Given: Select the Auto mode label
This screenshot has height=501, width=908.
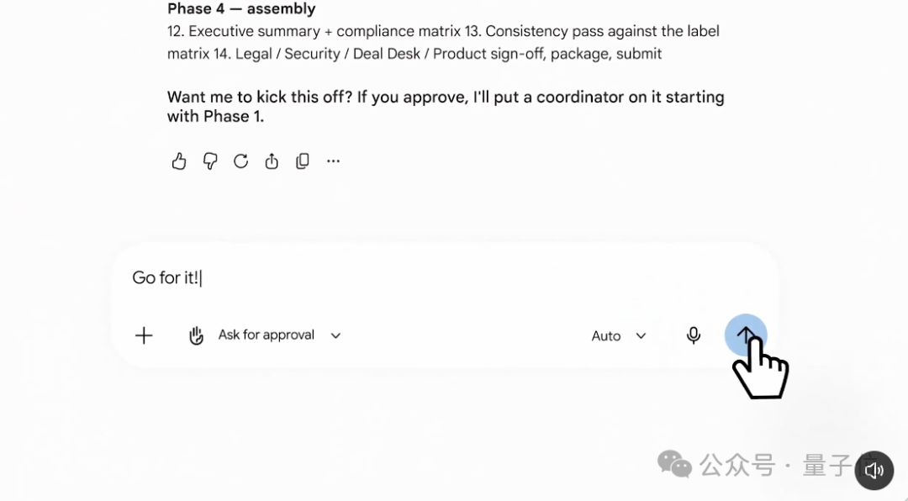Looking at the screenshot, I should coord(605,336).
